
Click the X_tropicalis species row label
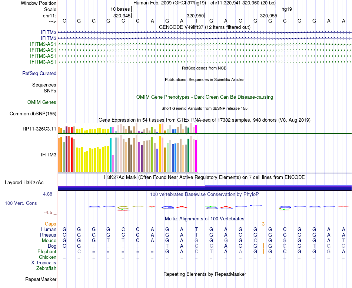(x=44, y=263)
